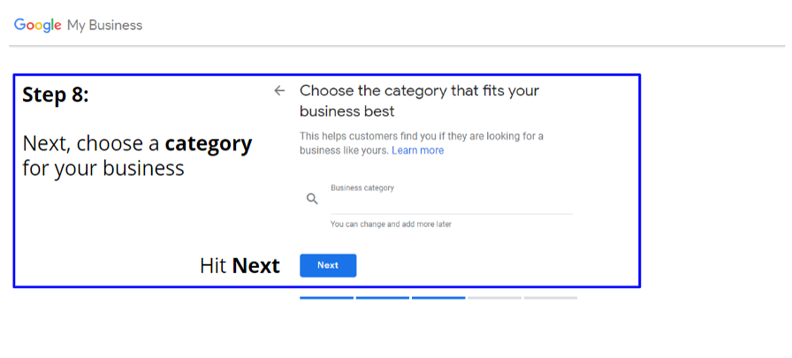The height and width of the screenshot is (358, 792).
Task: Click the for your business instruction line
Action: [103, 169]
